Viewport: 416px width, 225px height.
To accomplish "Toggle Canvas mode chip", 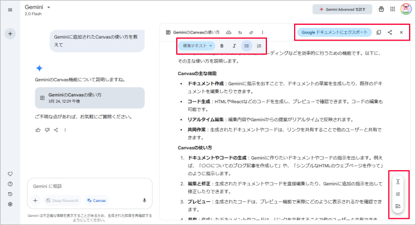I will click(96, 201).
